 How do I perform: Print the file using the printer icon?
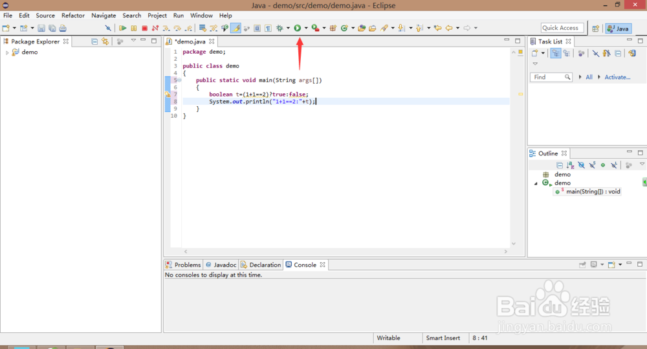tap(63, 28)
